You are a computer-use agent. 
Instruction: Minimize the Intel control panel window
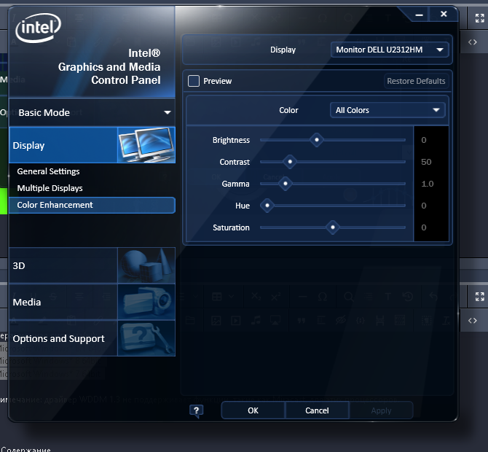tap(420, 15)
